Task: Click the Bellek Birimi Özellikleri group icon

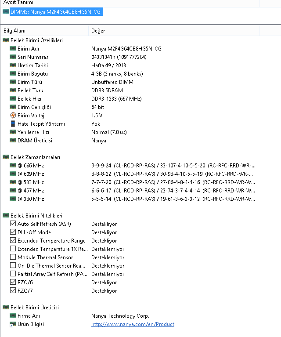Action: [6, 40]
